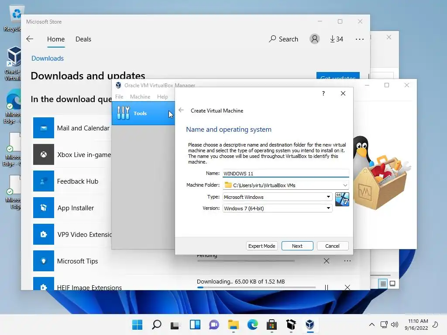Open Microsoft Edge from the taskbar
The width and height of the screenshot is (447, 335).
(x=253, y=325)
